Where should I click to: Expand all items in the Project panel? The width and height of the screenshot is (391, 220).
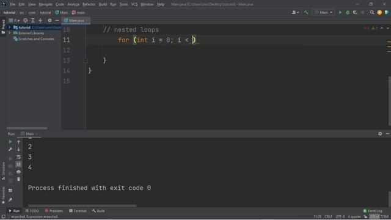[33, 20]
